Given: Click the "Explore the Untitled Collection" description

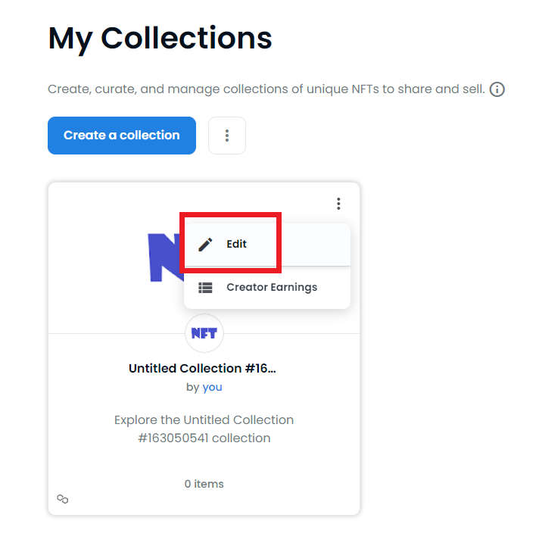Looking at the screenshot, I should tap(204, 420).
